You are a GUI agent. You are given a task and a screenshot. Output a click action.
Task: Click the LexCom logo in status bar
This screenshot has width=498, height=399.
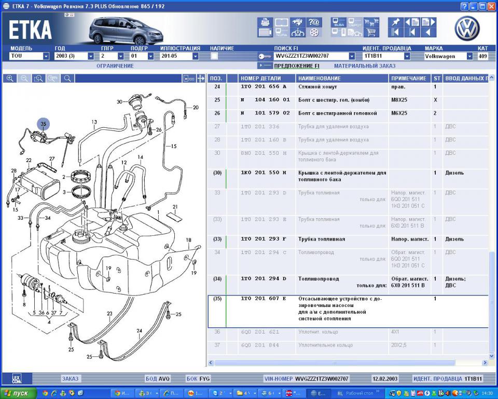click(17, 379)
